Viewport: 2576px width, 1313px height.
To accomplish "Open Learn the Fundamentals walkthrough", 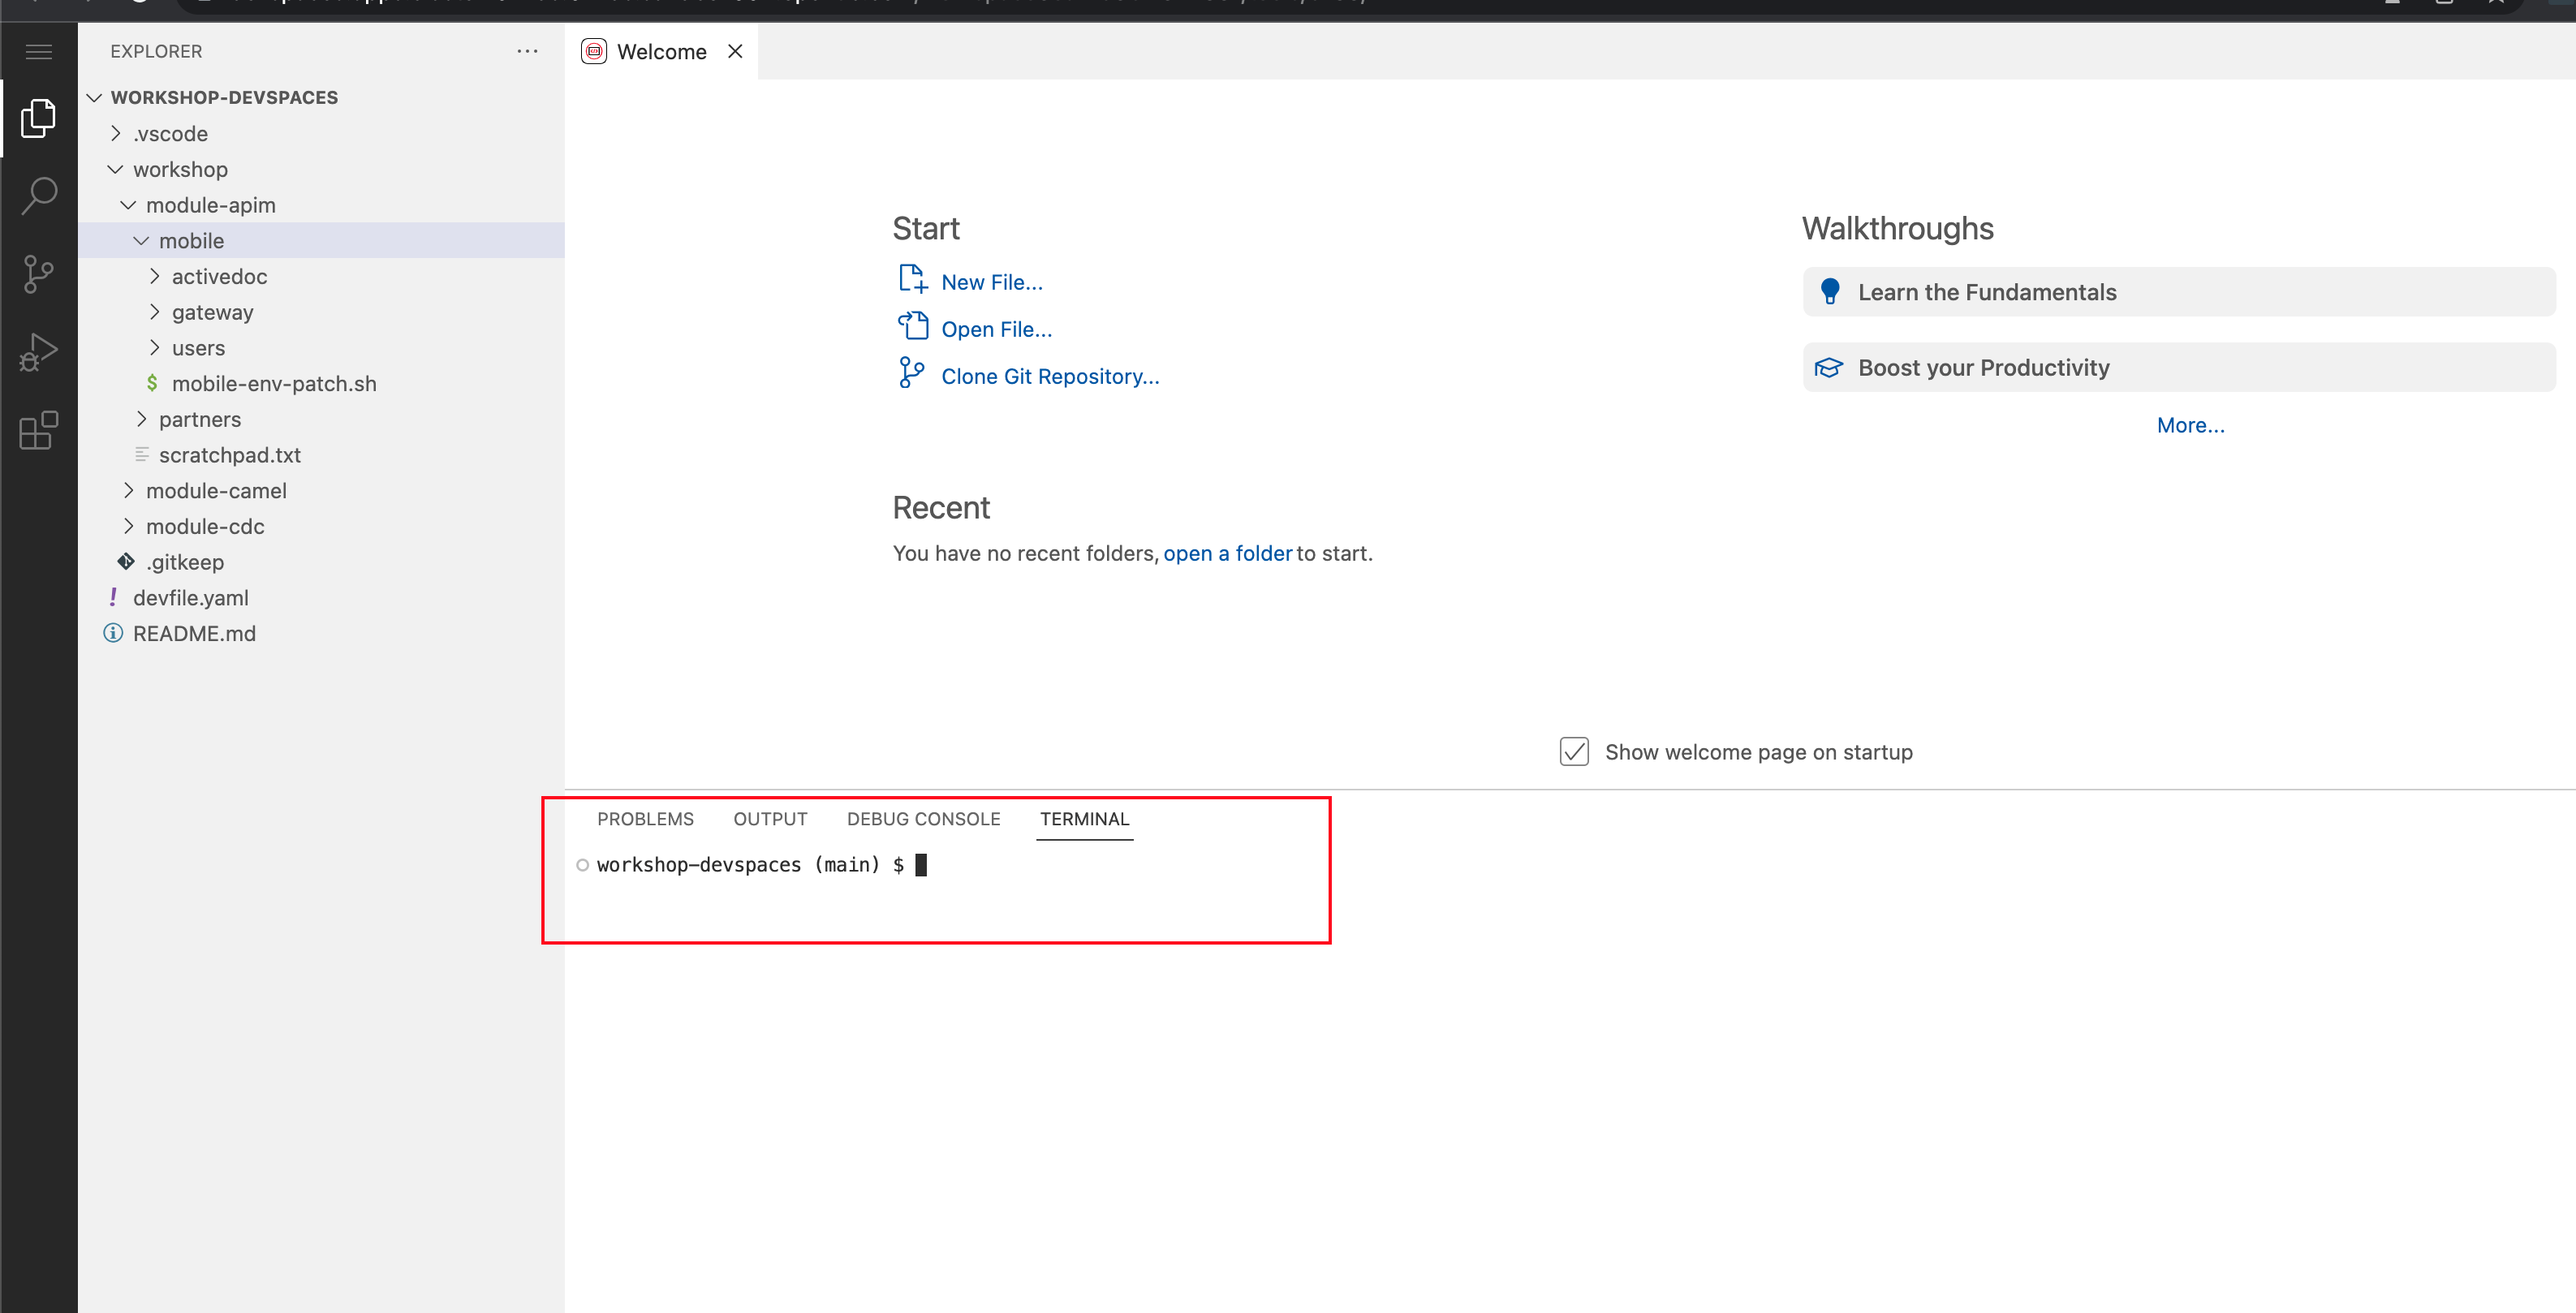I will [x=2179, y=292].
